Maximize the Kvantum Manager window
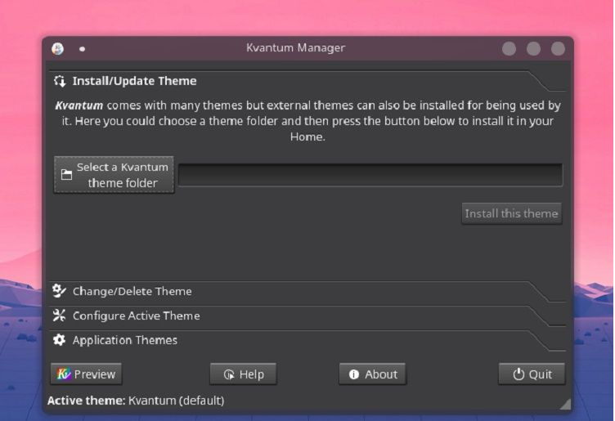The image size is (615, 421). pyautogui.click(x=533, y=49)
